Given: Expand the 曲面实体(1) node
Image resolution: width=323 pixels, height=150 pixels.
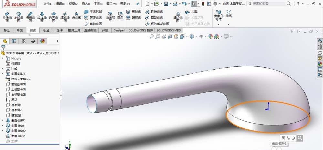Looking at the screenshot, I should tap(2, 74).
